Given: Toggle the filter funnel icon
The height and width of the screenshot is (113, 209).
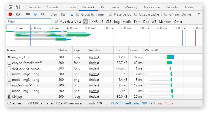Looking at the screenshot, I should (35, 14).
